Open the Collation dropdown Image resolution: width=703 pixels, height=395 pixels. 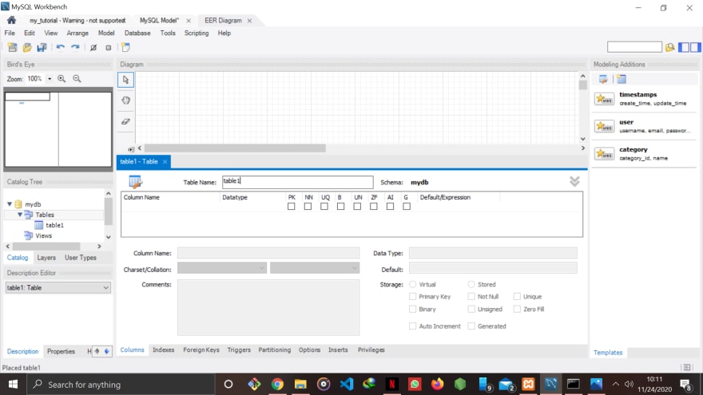(315, 268)
